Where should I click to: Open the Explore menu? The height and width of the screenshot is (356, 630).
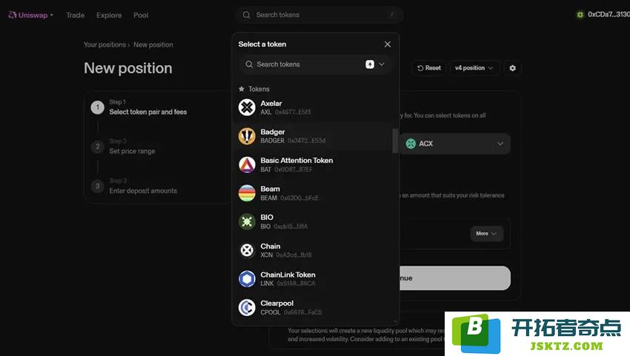(109, 16)
